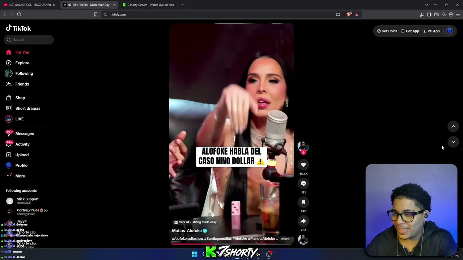This screenshot has height=260, width=463.
Task: Expand the tab search dropdown
Action: [x=426, y=5]
